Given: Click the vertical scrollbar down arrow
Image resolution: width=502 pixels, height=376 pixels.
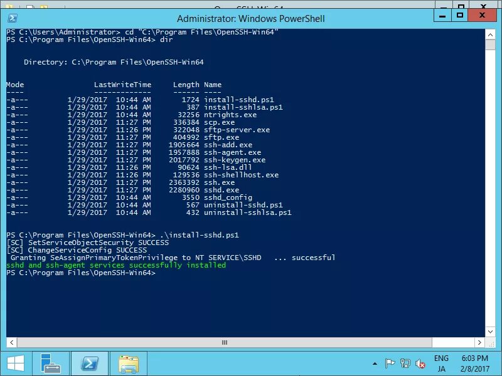Looking at the screenshot, I should point(490,332).
